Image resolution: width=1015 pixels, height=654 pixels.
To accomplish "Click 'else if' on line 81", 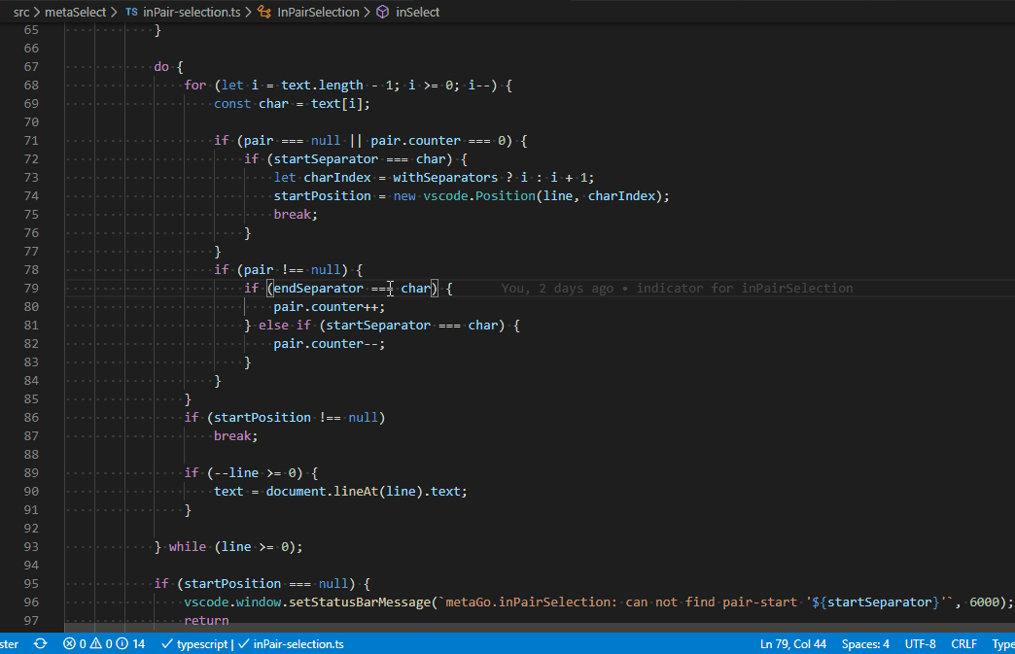I will click(285, 325).
